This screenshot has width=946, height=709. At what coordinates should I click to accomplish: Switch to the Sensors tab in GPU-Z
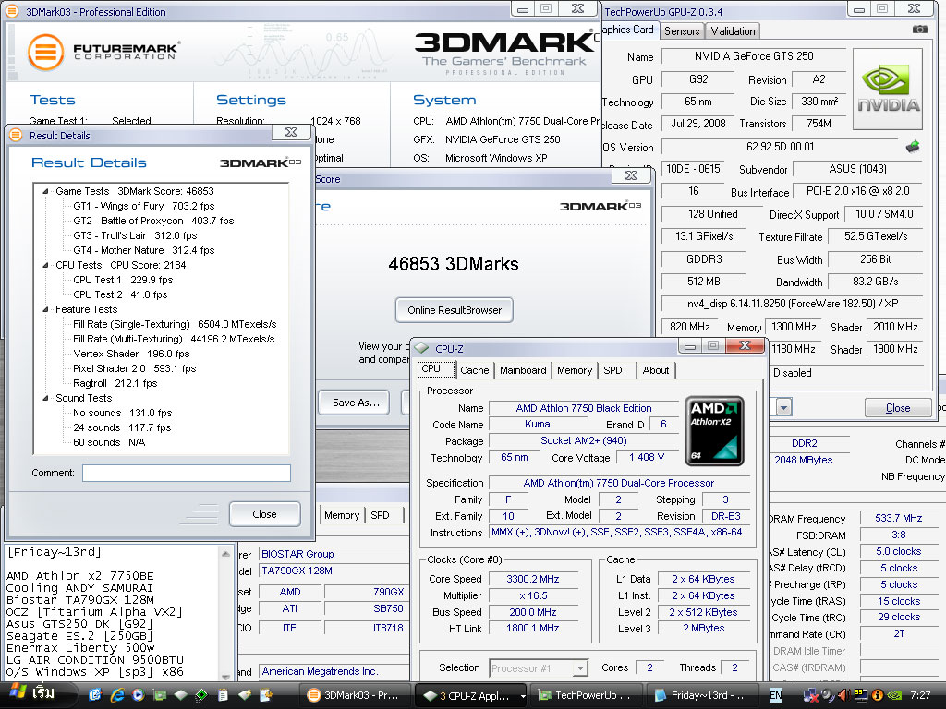click(x=682, y=30)
